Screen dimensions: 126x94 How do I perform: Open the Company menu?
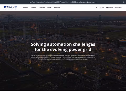point(42,8)
